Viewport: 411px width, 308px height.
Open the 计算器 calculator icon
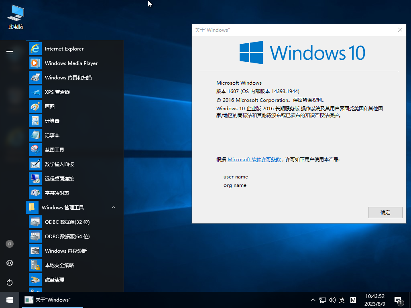35,121
